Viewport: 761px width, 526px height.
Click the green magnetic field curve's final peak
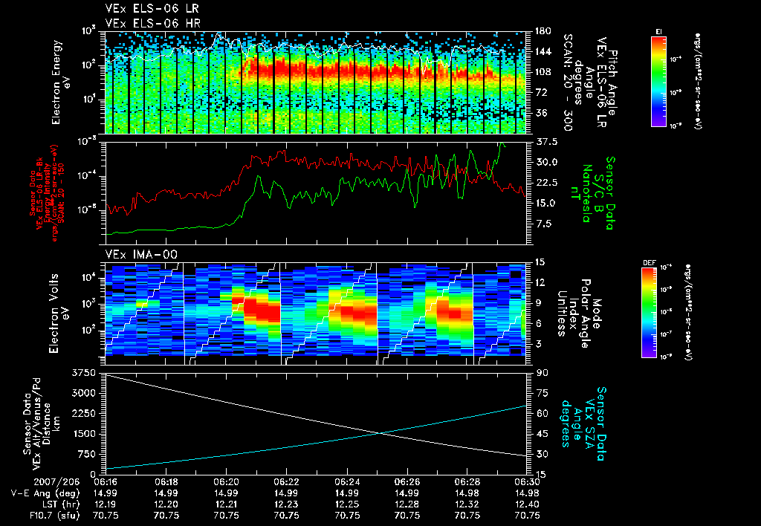point(501,144)
